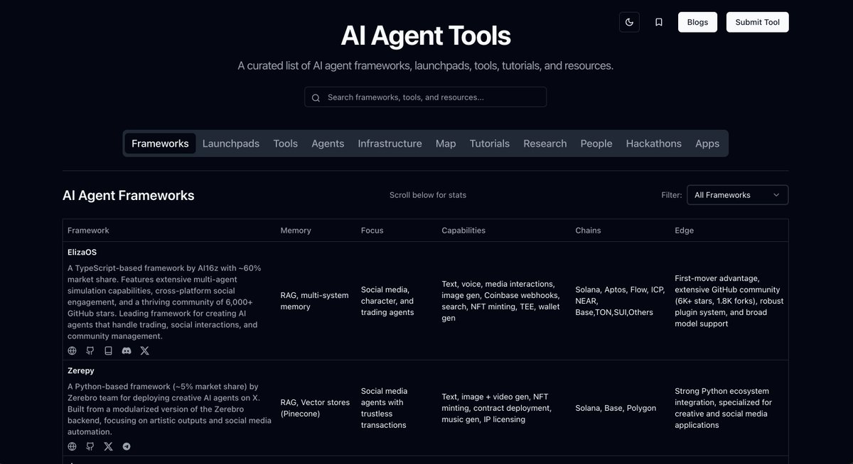Switch to the Apps tab
Image resolution: width=853 pixels, height=464 pixels.
point(707,143)
